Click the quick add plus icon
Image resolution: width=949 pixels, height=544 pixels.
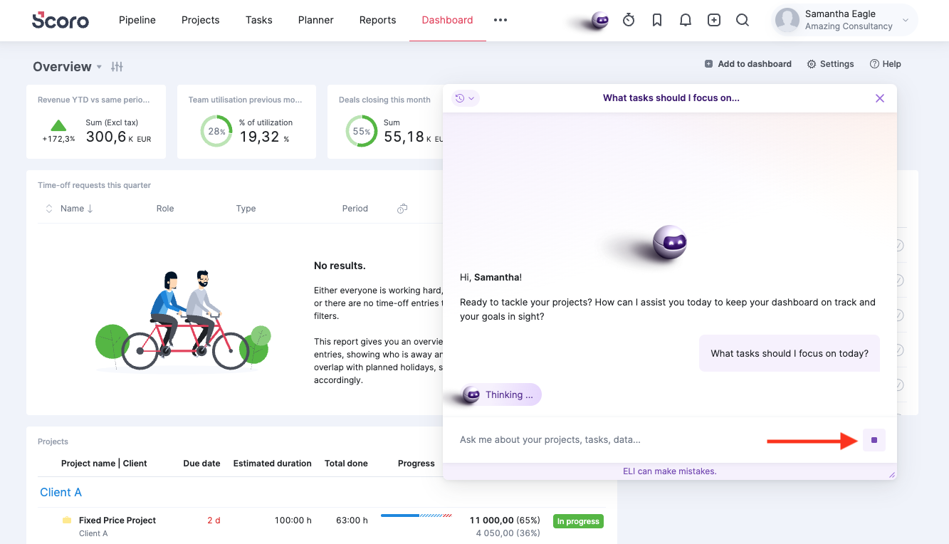click(x=714, y=20)
